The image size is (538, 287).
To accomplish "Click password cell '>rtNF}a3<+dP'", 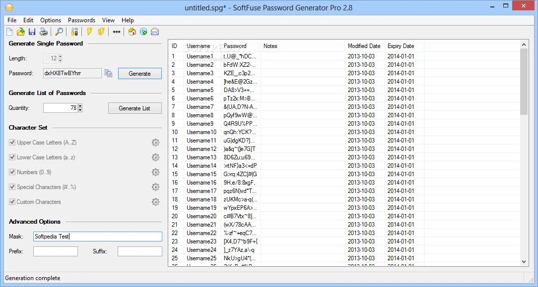I will [240, 166].
